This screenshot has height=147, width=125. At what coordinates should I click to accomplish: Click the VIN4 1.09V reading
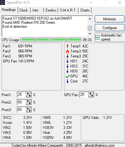17,138
